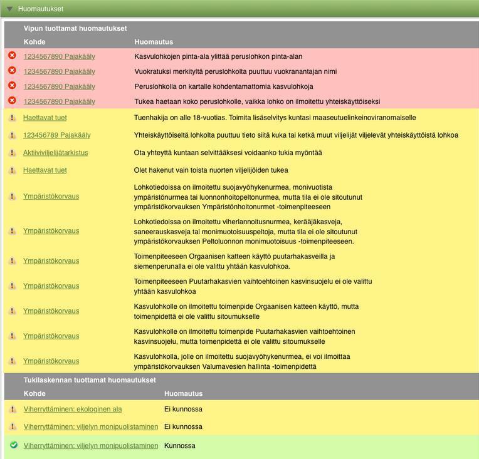The width and height of the screenshot is (479, 459).
Task: Click the Kohde column header in the Tukilaskennan table
Action: pyautogui.click(x=34, y=393)
